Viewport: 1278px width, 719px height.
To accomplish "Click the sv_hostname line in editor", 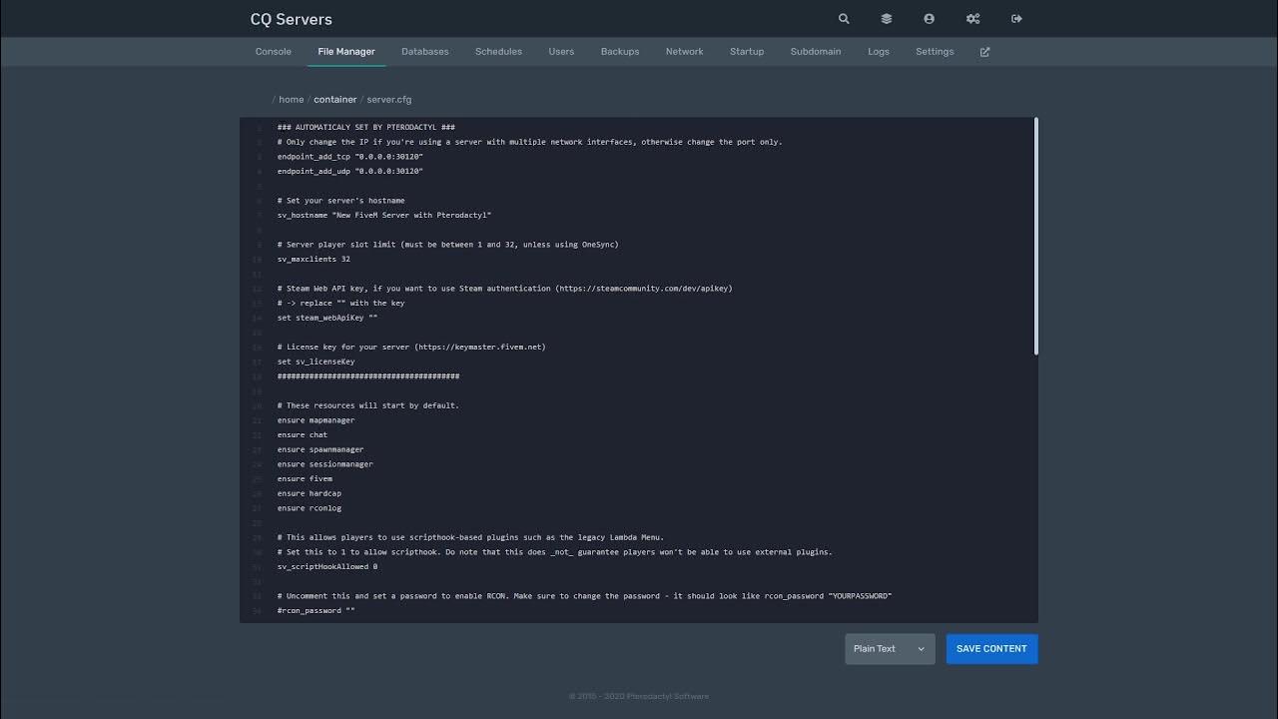I will coord(384,216).
